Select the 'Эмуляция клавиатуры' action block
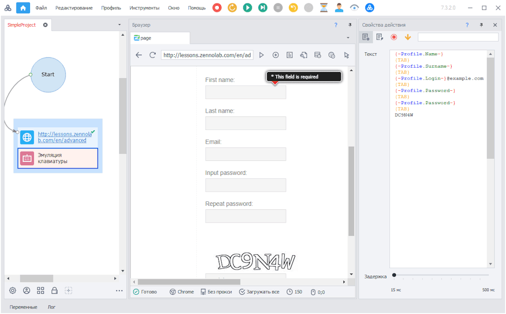506x314 pixels. coord(58,158)
